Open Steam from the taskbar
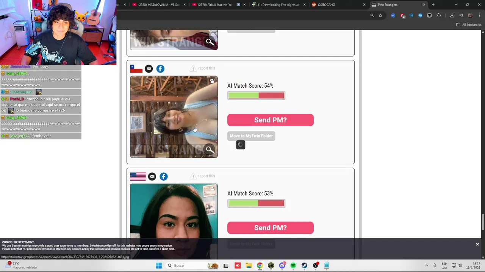This screenshot has height=272, width=485. (x=304, y=266)
